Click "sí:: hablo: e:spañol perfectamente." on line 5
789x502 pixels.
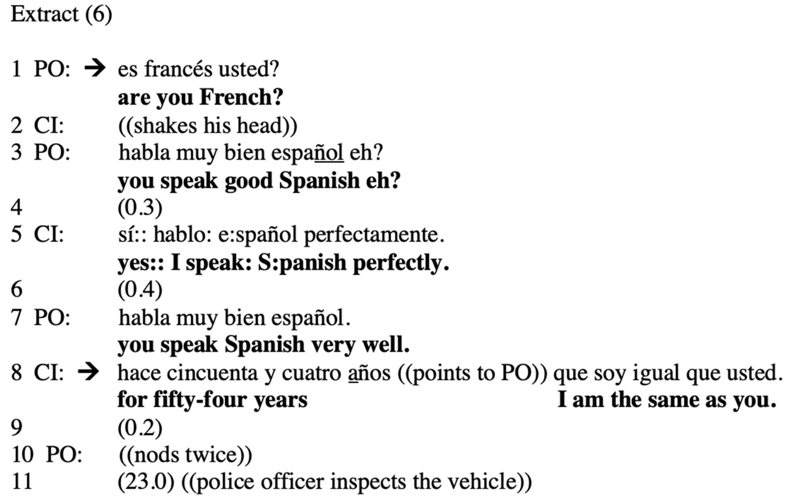click(x=281, y=235)
